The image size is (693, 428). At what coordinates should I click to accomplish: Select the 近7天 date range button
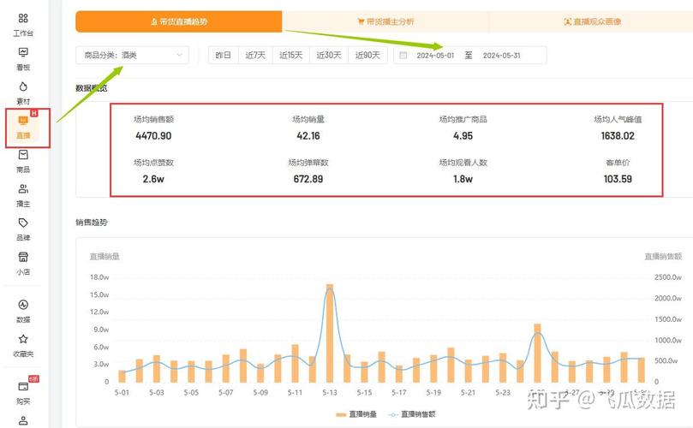[x=255, y=55]
